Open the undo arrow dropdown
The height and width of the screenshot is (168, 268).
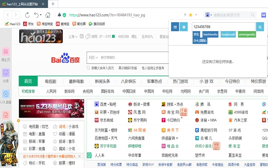[41, 15]
